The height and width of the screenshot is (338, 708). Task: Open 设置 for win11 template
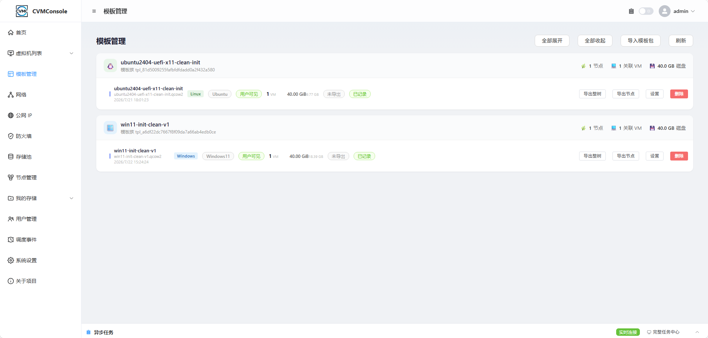(x=655, y=156)
